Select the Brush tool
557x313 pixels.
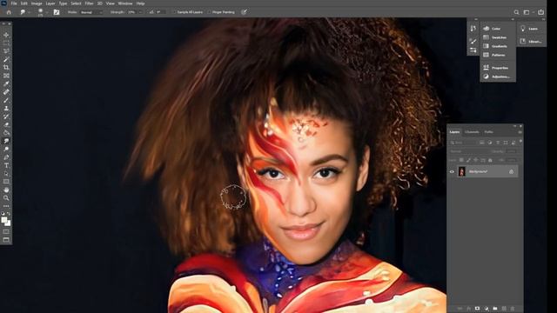(6, 100)
